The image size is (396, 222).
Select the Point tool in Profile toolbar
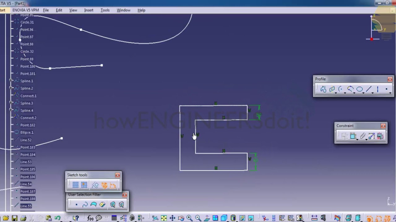pos(386,89)
